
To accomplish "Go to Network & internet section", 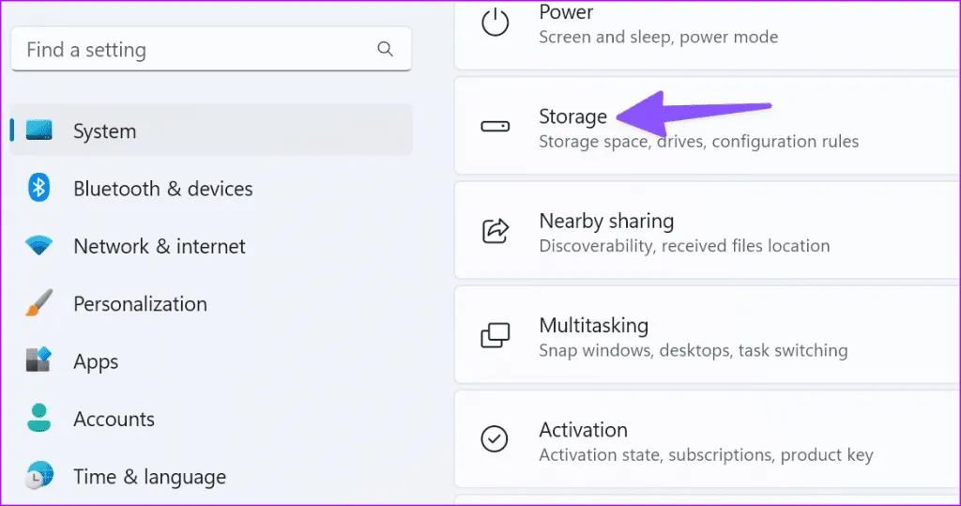I will [x=159, y=247].
